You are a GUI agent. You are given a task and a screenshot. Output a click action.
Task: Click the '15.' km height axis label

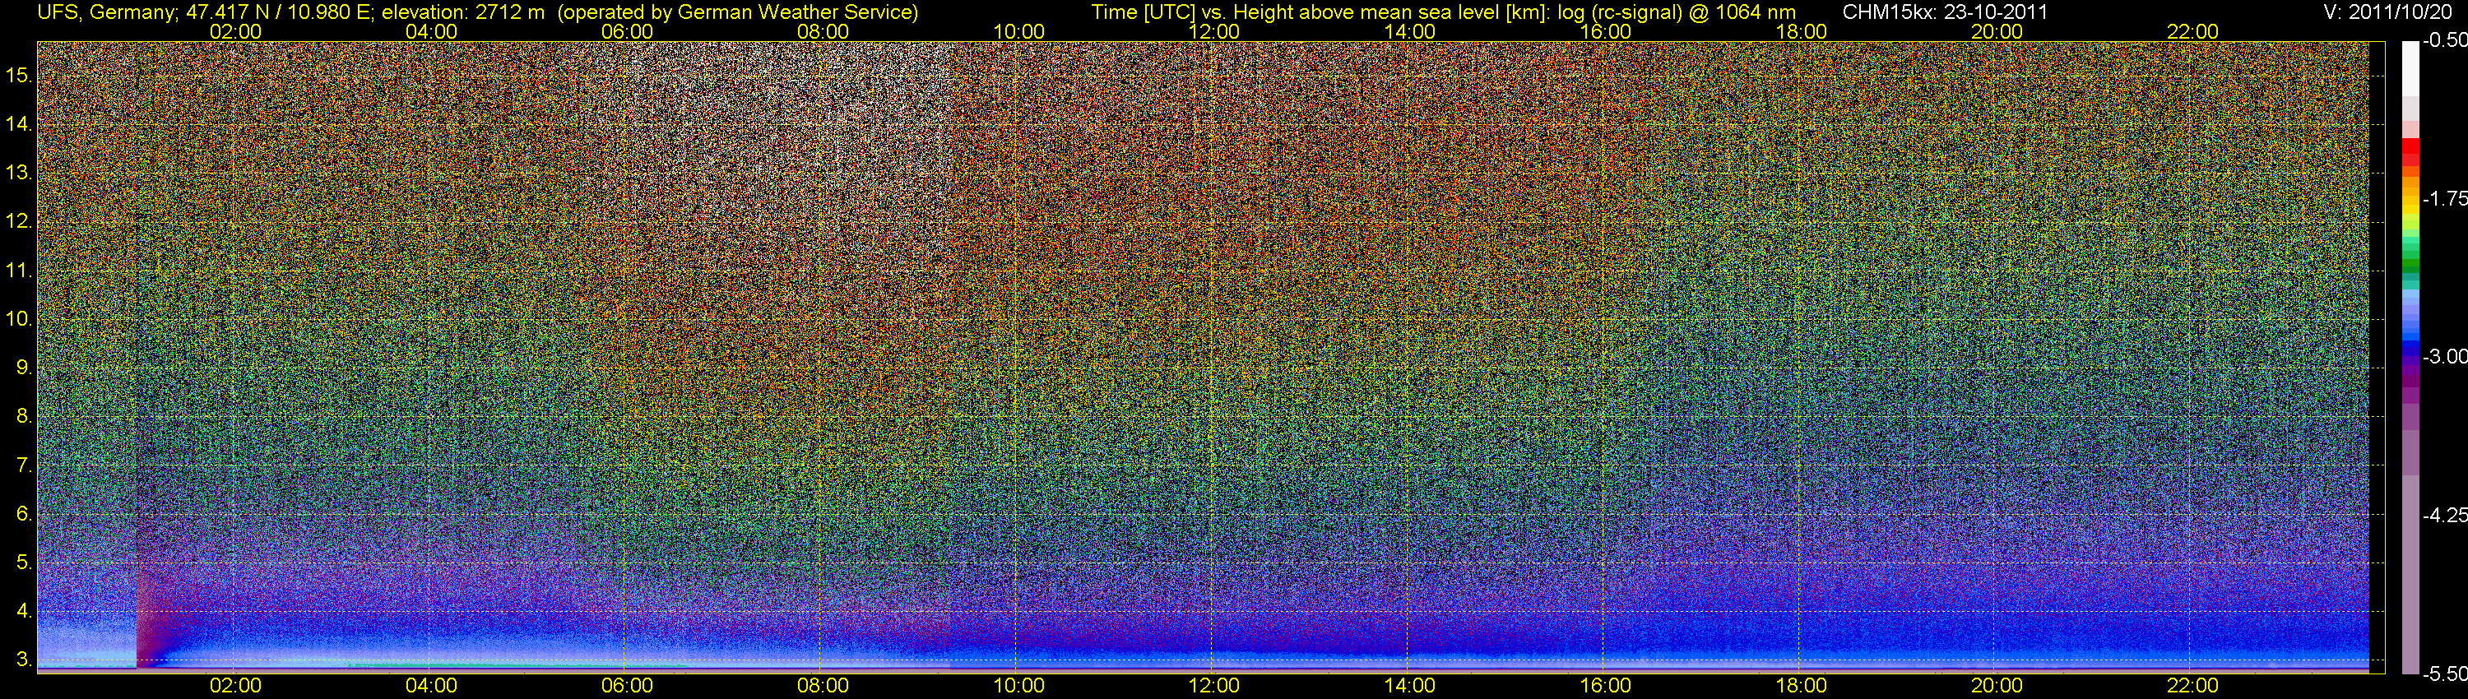(19, 76)
